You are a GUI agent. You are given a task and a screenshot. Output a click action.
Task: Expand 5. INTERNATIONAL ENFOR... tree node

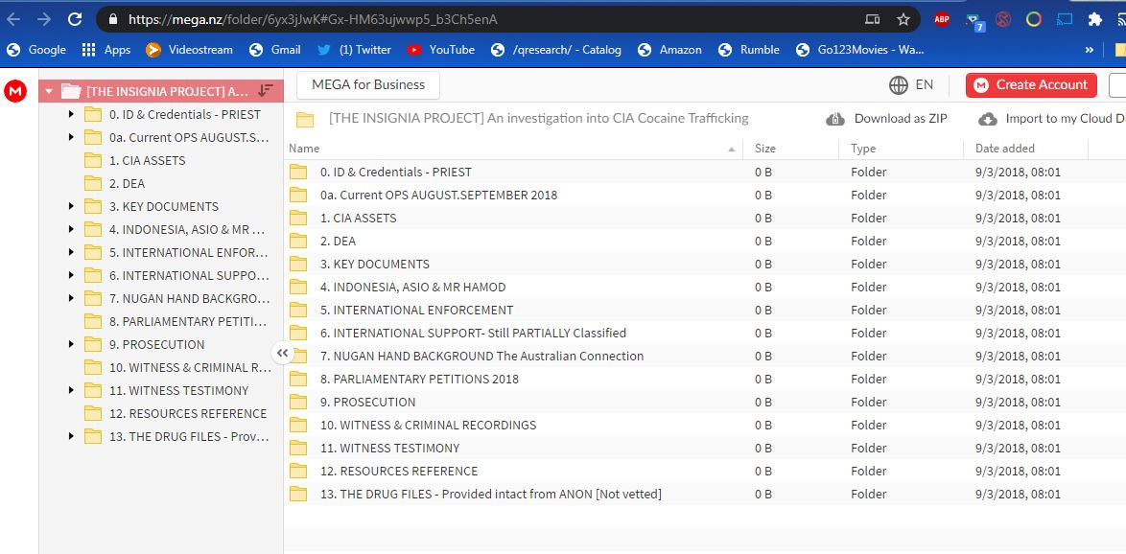coord(71,252)
